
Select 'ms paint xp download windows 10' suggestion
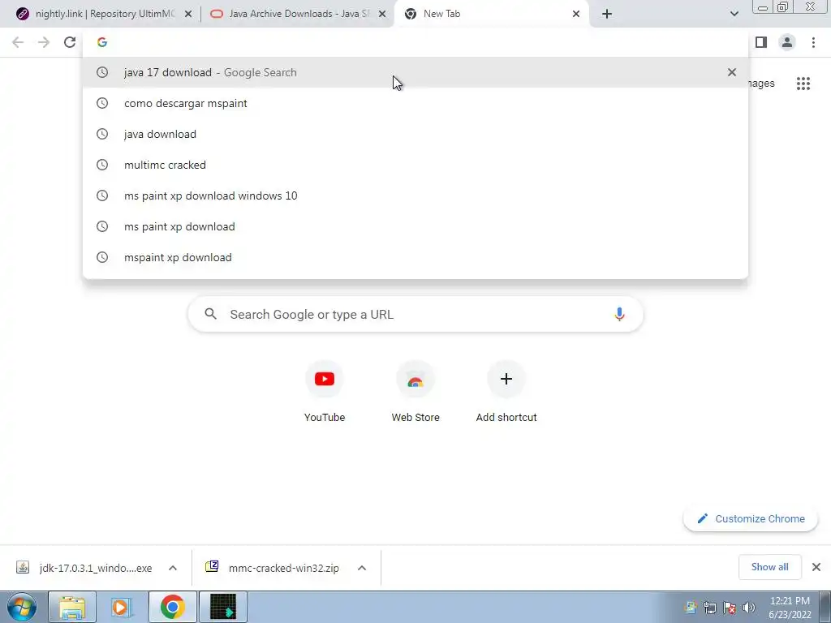[x=415, y=195]
